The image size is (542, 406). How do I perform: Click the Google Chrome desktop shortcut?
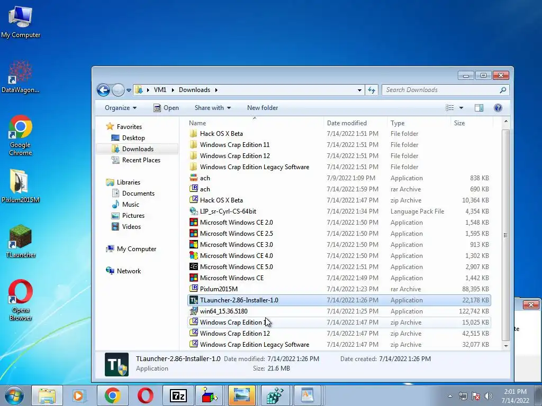(x=21, y=135)
